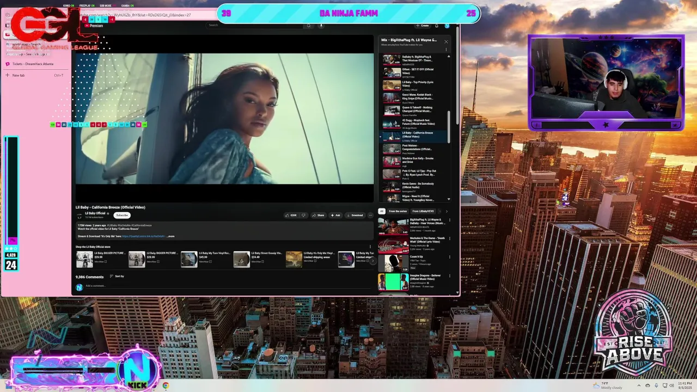Open volume icon in system tray
The height and width of the screenshot is (392, 697).
click(x=671, y=385)
